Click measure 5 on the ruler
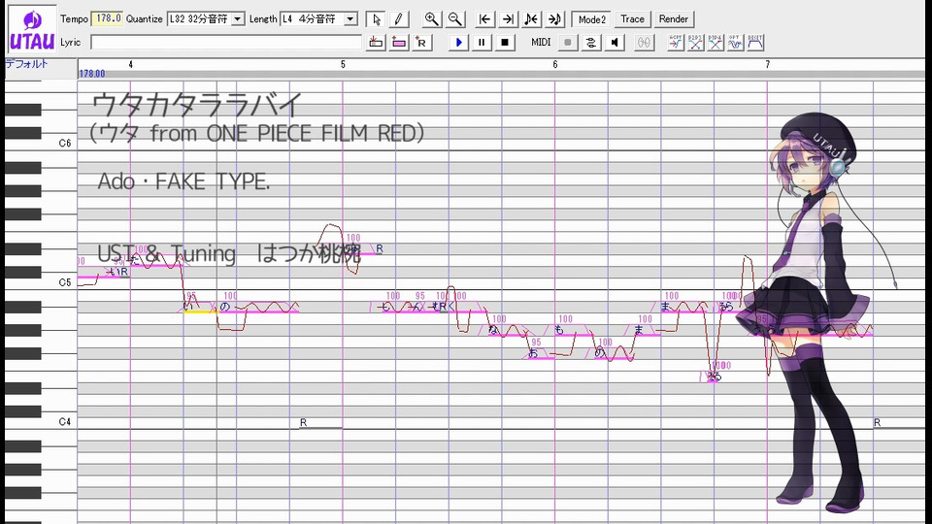The width and height of the screenshot is (932, 524). [x=343, y=64]
